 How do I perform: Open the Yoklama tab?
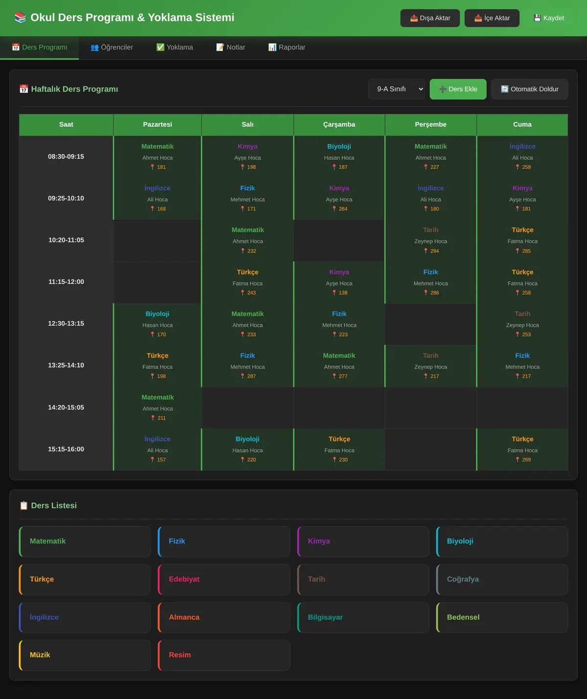[x=175, y=47]
